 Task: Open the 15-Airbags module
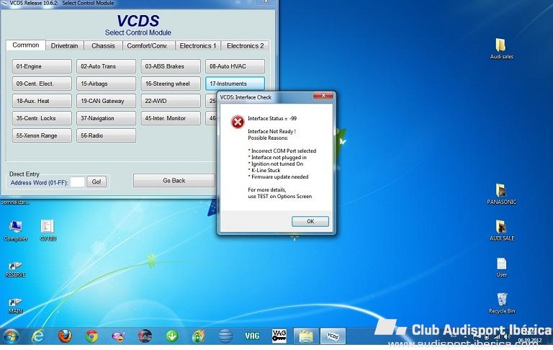[x=106, y=84]
